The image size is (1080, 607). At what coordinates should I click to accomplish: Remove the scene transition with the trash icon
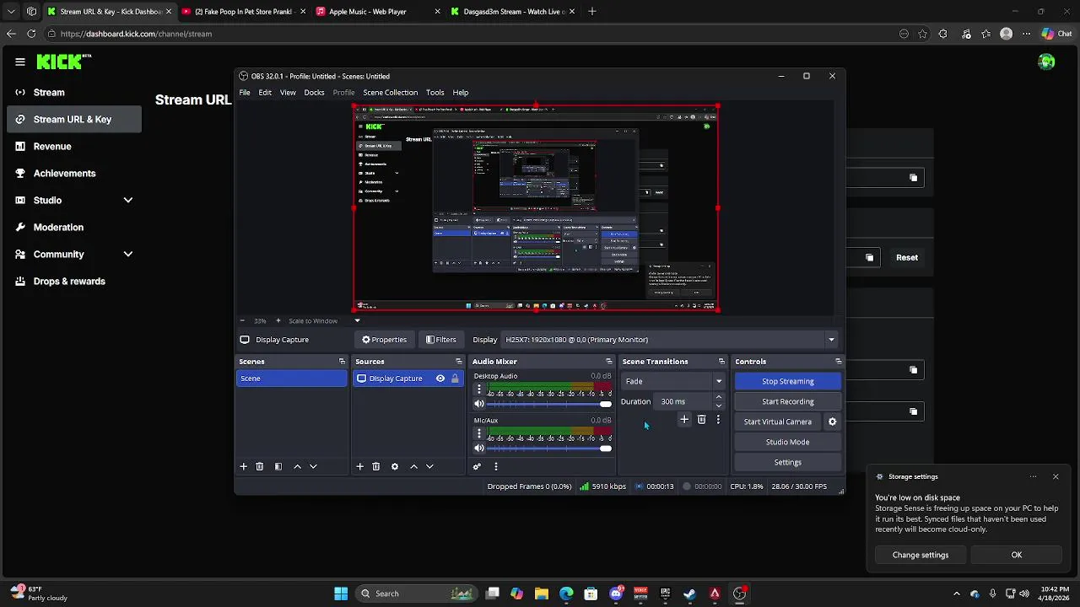point(701,420)
